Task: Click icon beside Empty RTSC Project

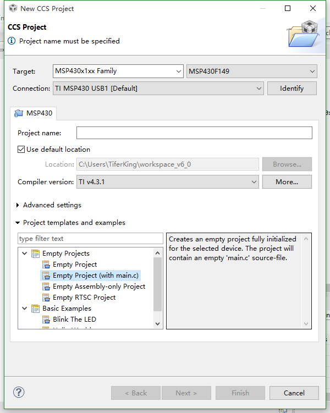Action: (x=46, y=298)
